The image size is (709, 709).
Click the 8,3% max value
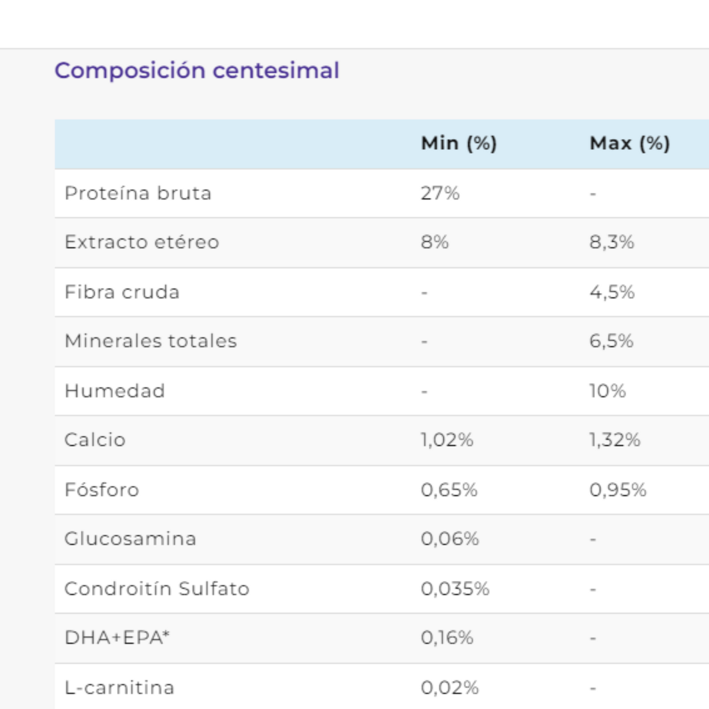point(611,242)
